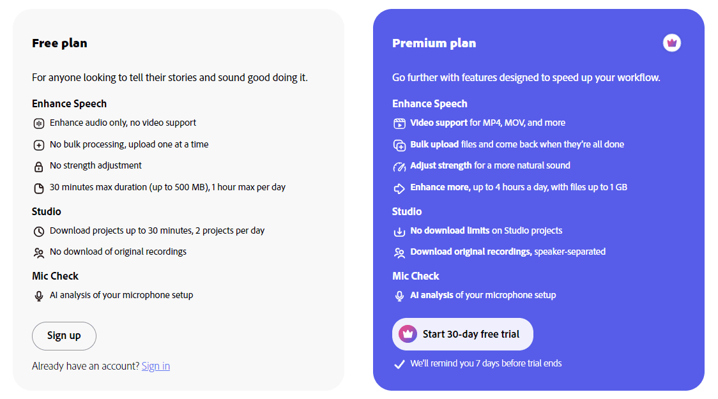Click the clock icon beside Download projects limit
Image resolution: width=718 pixels, height=399 pixels.
click(39, 232)
